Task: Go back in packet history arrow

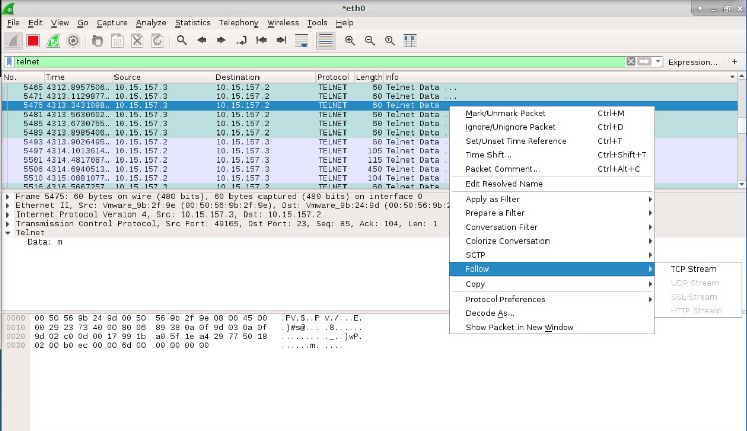Action: click(202, 40)
